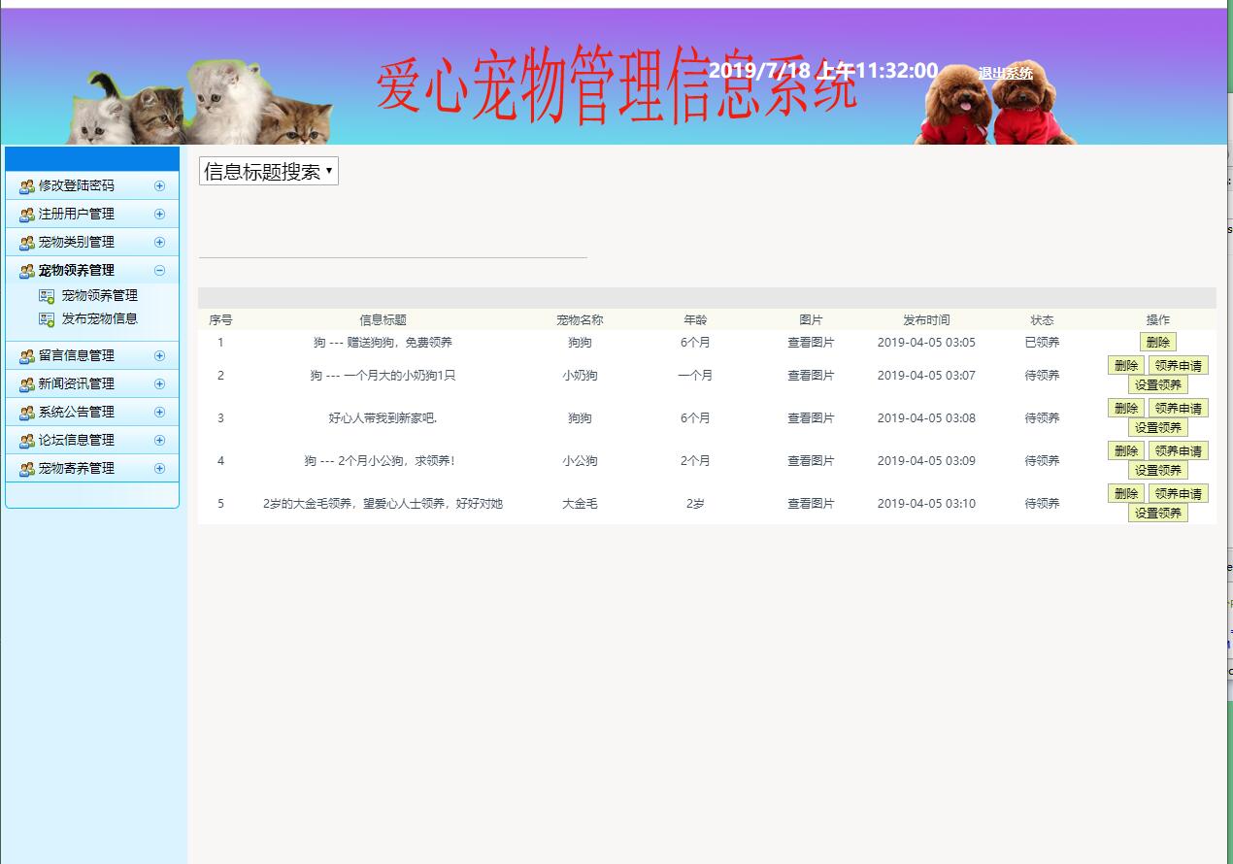Click the 删除 button on the first row
Viewport: 1233px width, 864px height.
tap(1157, 342)
